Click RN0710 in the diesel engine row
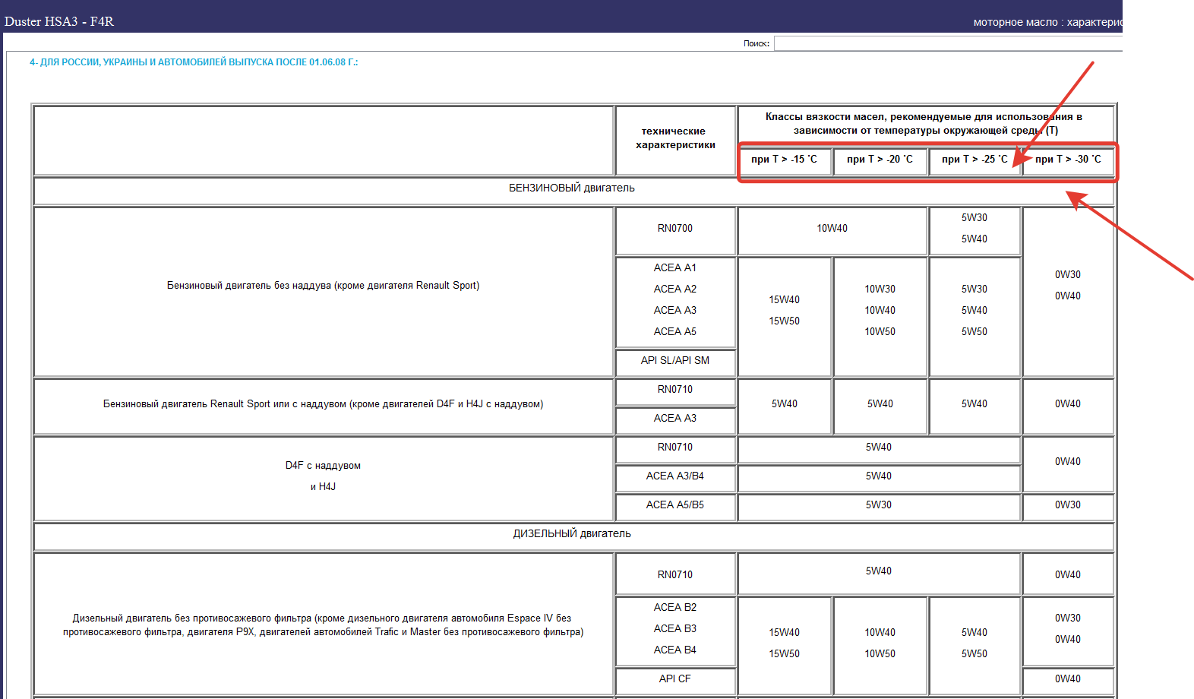Screen dimensions: 1194x699 point(675,574)
